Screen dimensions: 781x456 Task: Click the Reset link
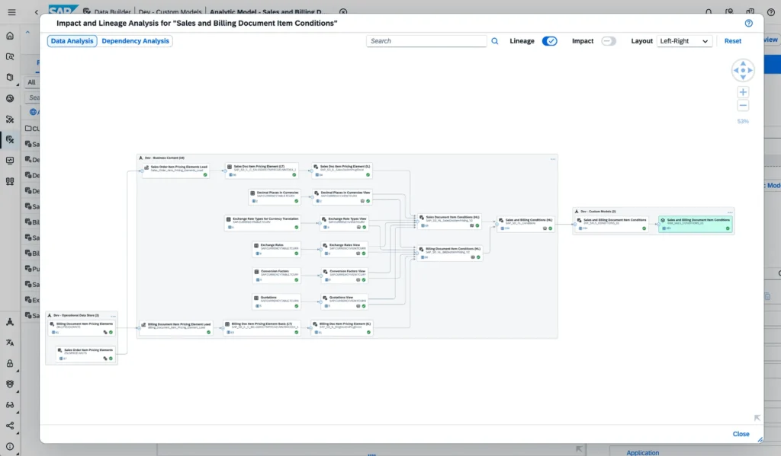coord(732,41)
